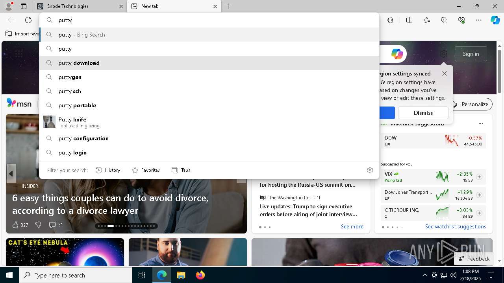This screenshot has width=504, height=283.
Task: Open the Settings and more ellipsis
Action: pos(479,20)
